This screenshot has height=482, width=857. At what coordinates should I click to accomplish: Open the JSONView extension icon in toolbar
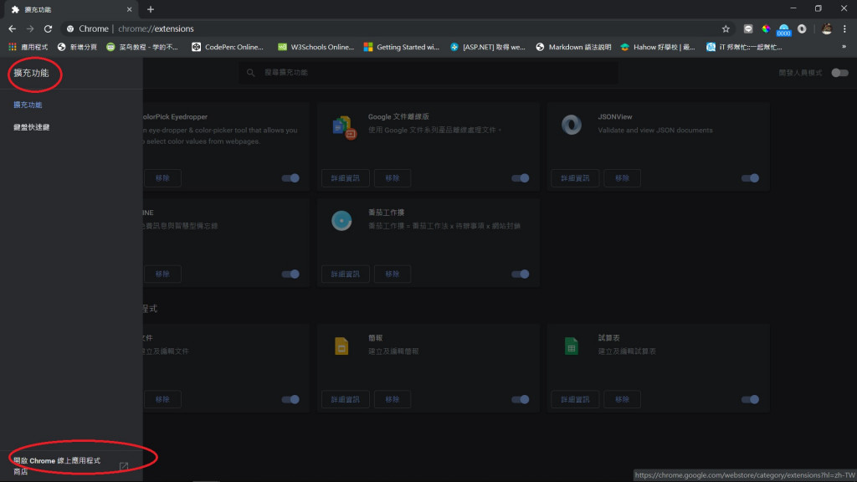coord(802,29)
